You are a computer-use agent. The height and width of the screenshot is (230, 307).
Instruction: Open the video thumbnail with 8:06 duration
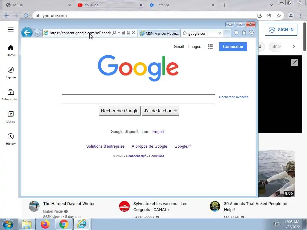click(277, 174)
